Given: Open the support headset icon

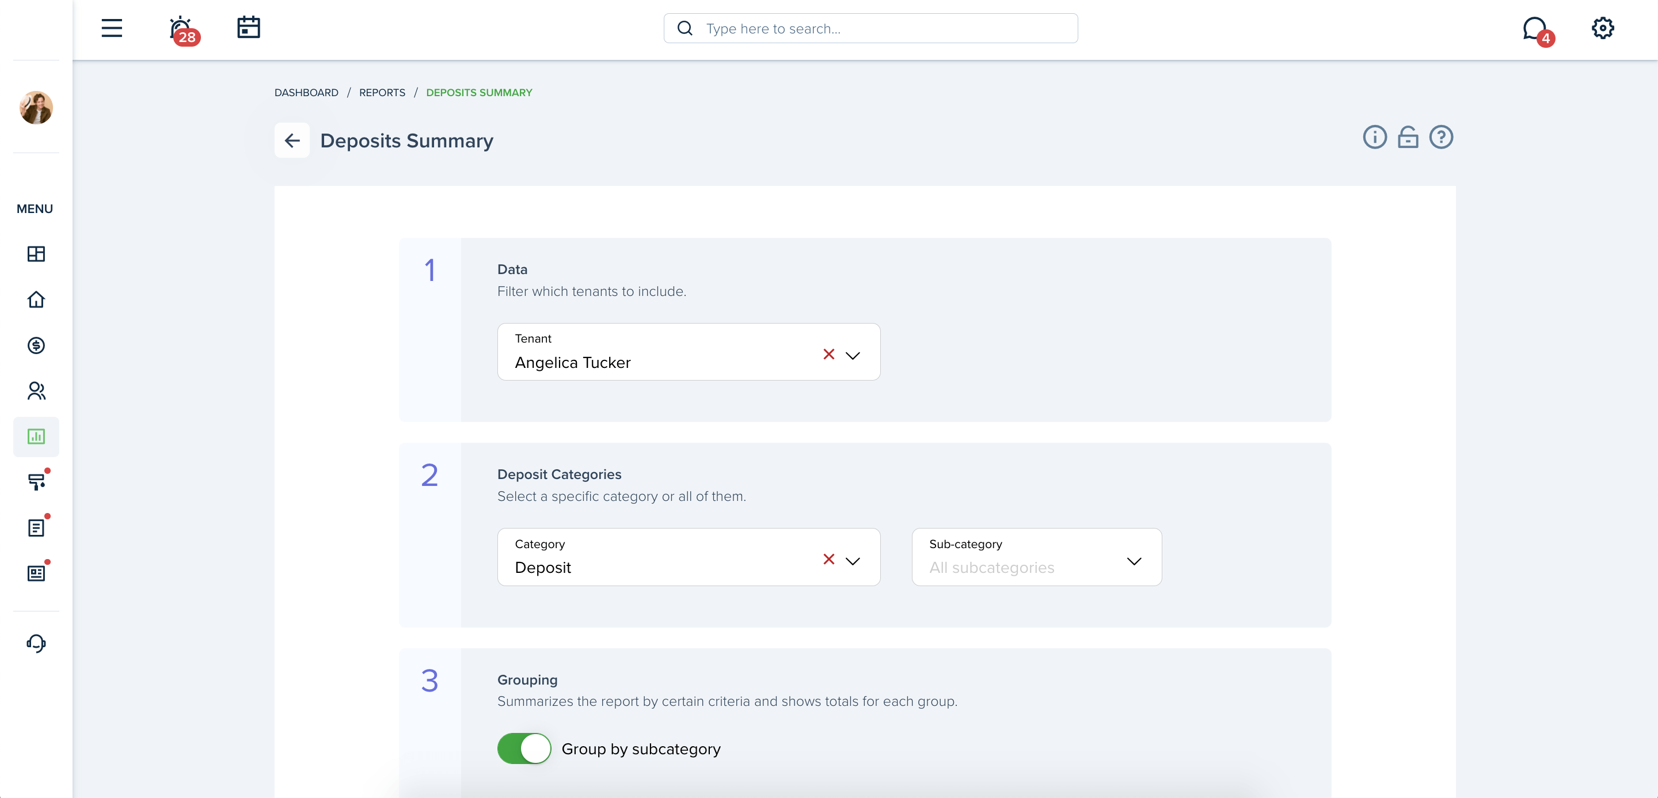Looking at the screenshot, I should [36, 643].
